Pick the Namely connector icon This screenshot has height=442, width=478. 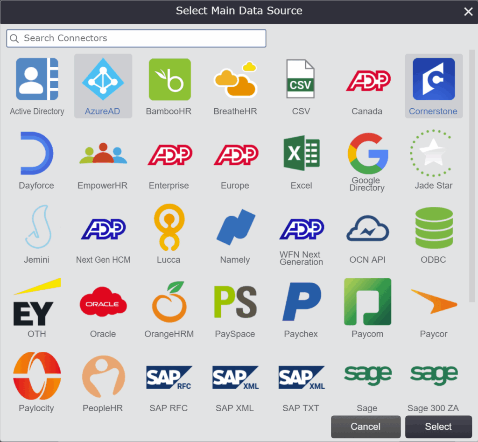tap(235, 228)
